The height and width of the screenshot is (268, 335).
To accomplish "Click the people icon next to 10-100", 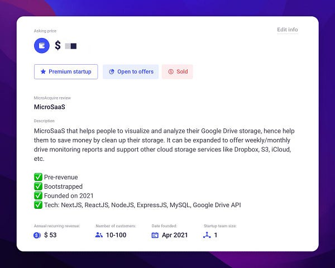I will pyautogui.click(x=99, y=235).
